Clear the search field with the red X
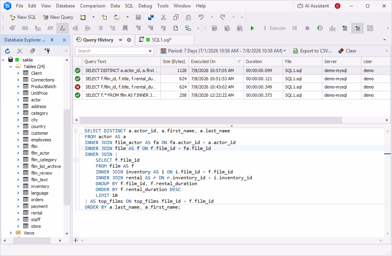Viewport: 392px width, 256px height. [150, 51]
